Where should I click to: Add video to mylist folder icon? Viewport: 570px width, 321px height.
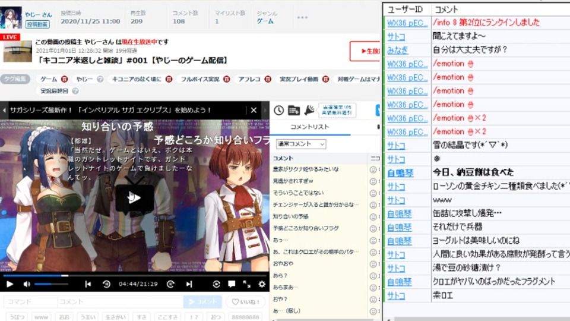pyautogui.click(x=294, y=110)
